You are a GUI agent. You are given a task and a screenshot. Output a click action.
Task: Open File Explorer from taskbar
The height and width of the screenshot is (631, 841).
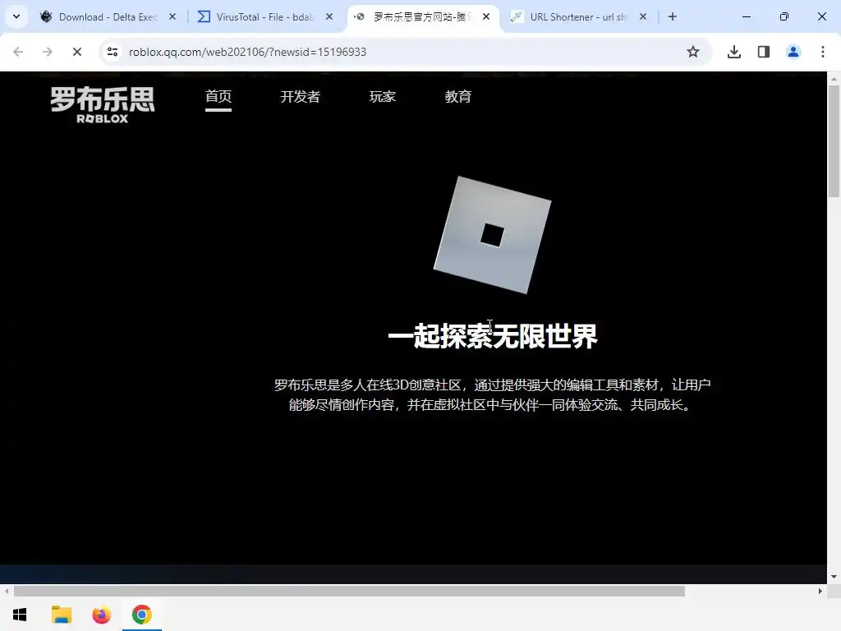[x=61, y=615]
